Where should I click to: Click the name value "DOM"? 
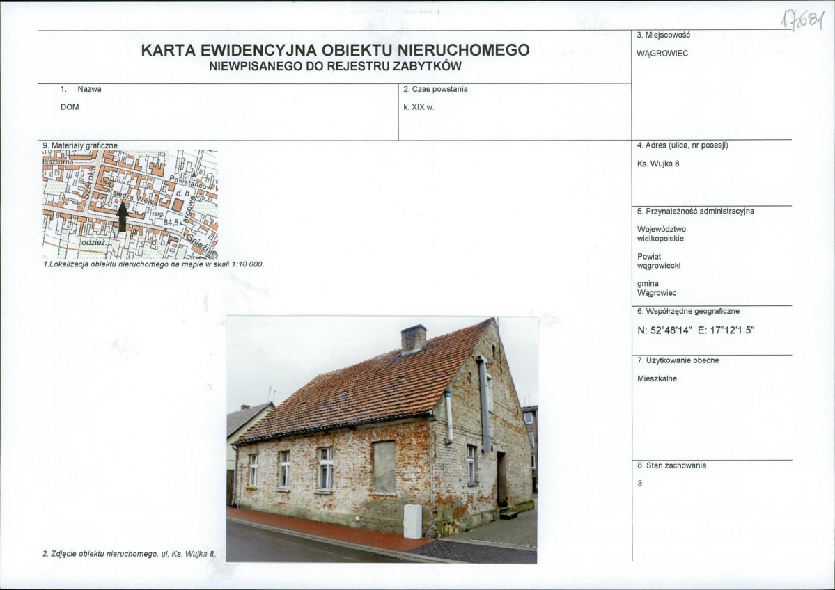[70, 107]
